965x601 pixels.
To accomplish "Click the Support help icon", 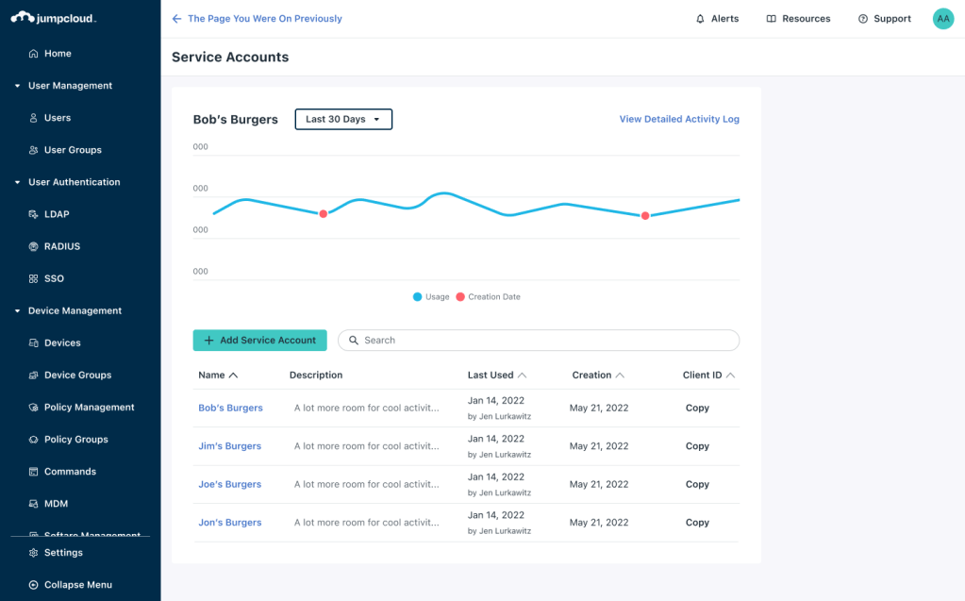I will tap(862, 19).
